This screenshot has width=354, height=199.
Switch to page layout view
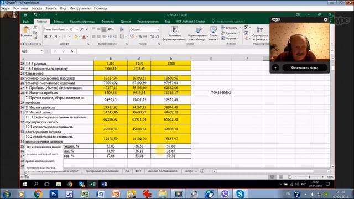[x=281, y=177]
